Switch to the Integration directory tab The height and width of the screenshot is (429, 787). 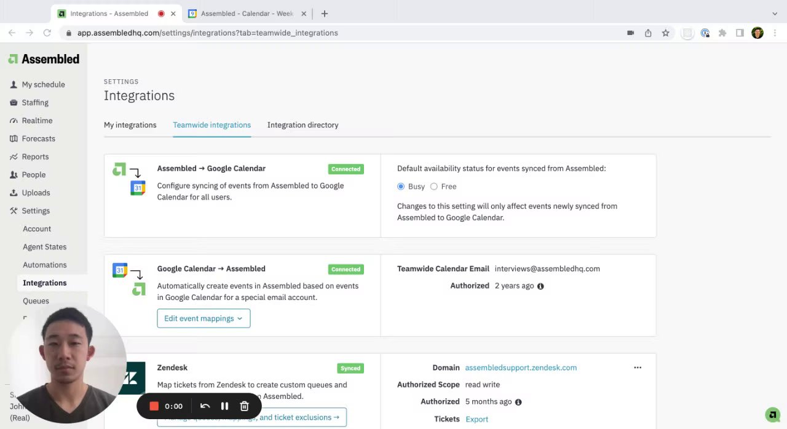coord(303,125)
